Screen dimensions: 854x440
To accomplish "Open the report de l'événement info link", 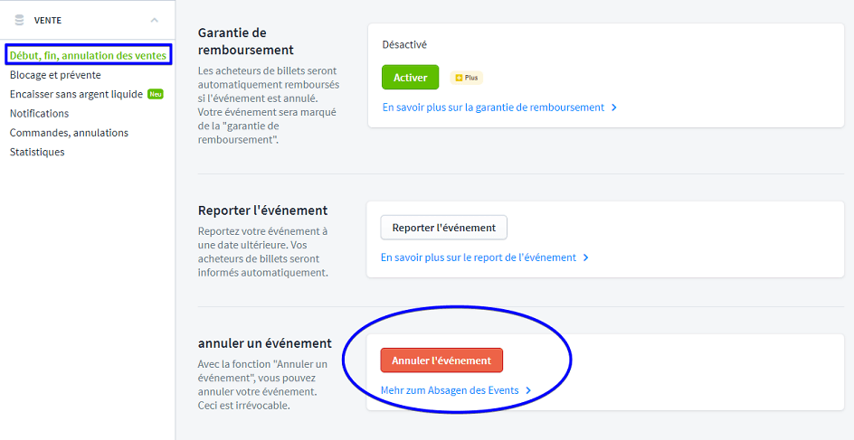I will 479,257.
